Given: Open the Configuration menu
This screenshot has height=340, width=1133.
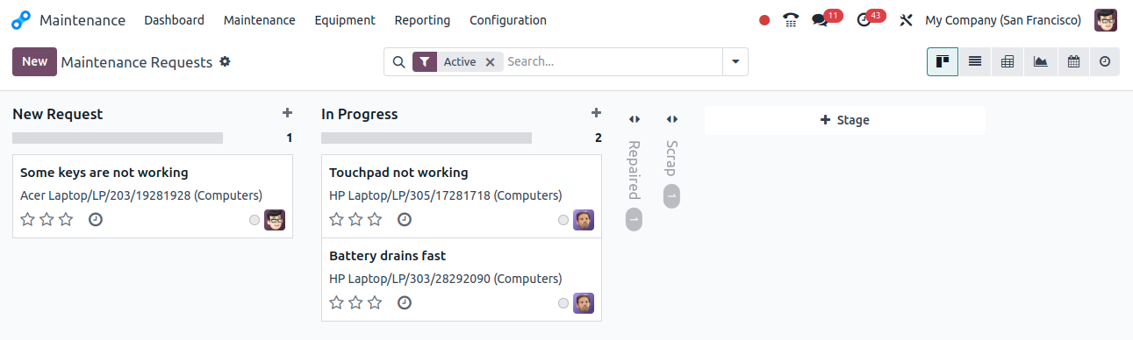Looking at the screenshot, I should click(x=508, y=20).
